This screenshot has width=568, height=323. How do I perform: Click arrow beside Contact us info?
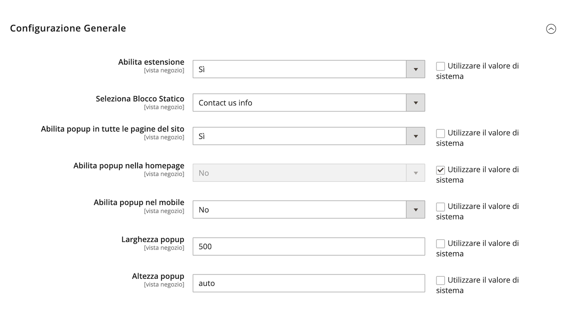click(x=416, y=103)
